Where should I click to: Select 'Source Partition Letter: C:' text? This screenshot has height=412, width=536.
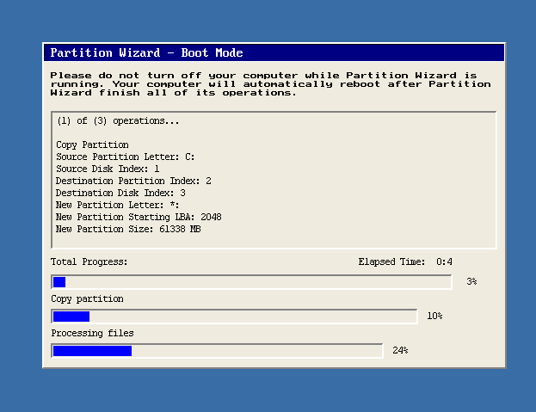[125, 157]
